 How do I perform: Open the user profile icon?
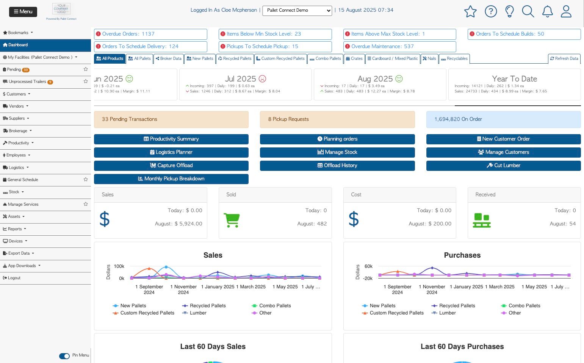pyautogui.click(x=566, y=11)
